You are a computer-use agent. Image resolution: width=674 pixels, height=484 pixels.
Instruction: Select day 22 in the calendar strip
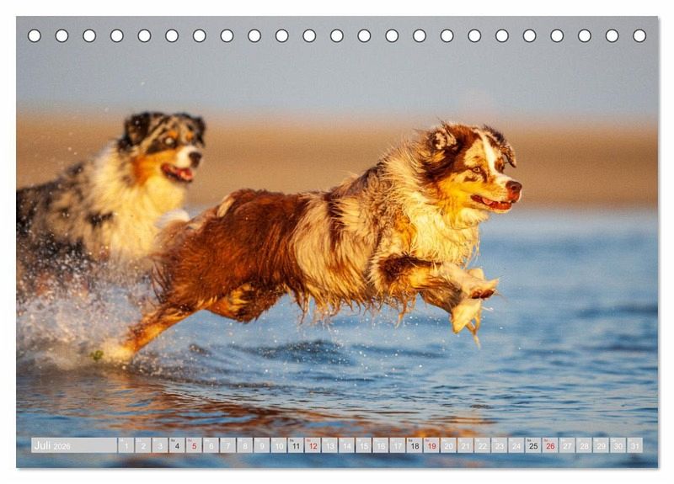pyautogui.click(x=482, y=445)
